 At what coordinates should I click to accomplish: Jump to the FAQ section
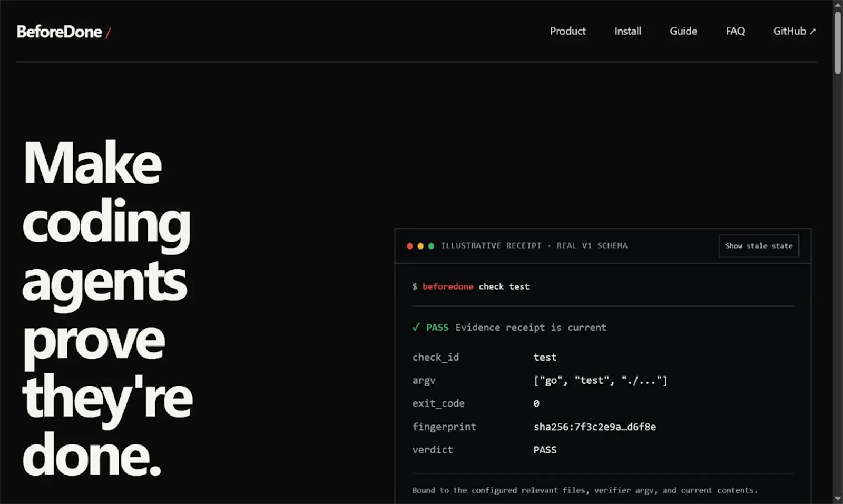coord(735,31)
